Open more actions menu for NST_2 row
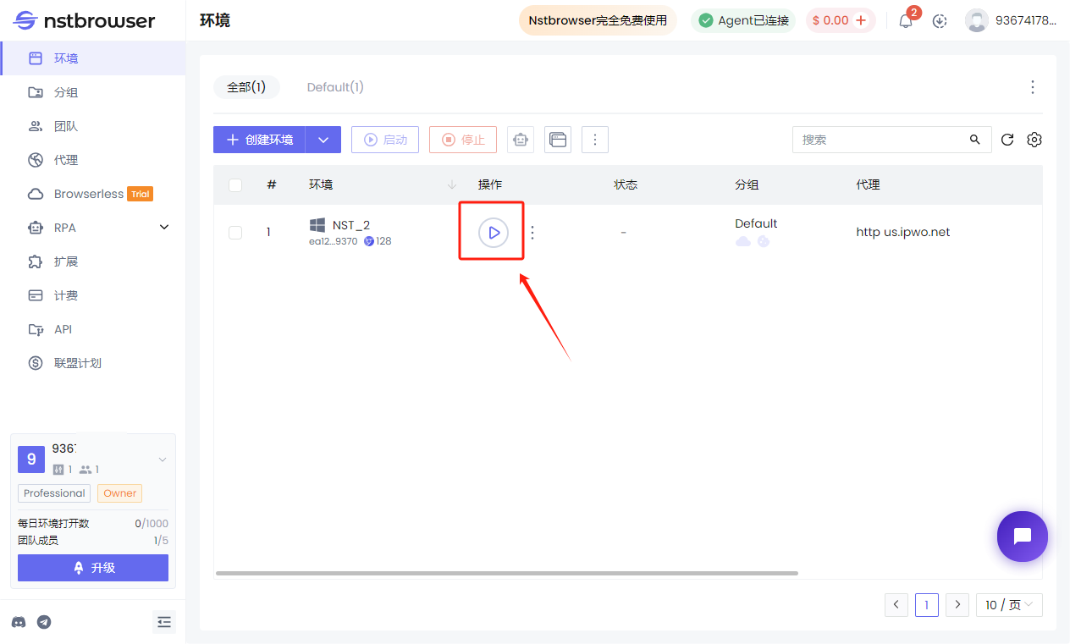The height and width of the screenshot is (644, 1070). click(532, 232)
